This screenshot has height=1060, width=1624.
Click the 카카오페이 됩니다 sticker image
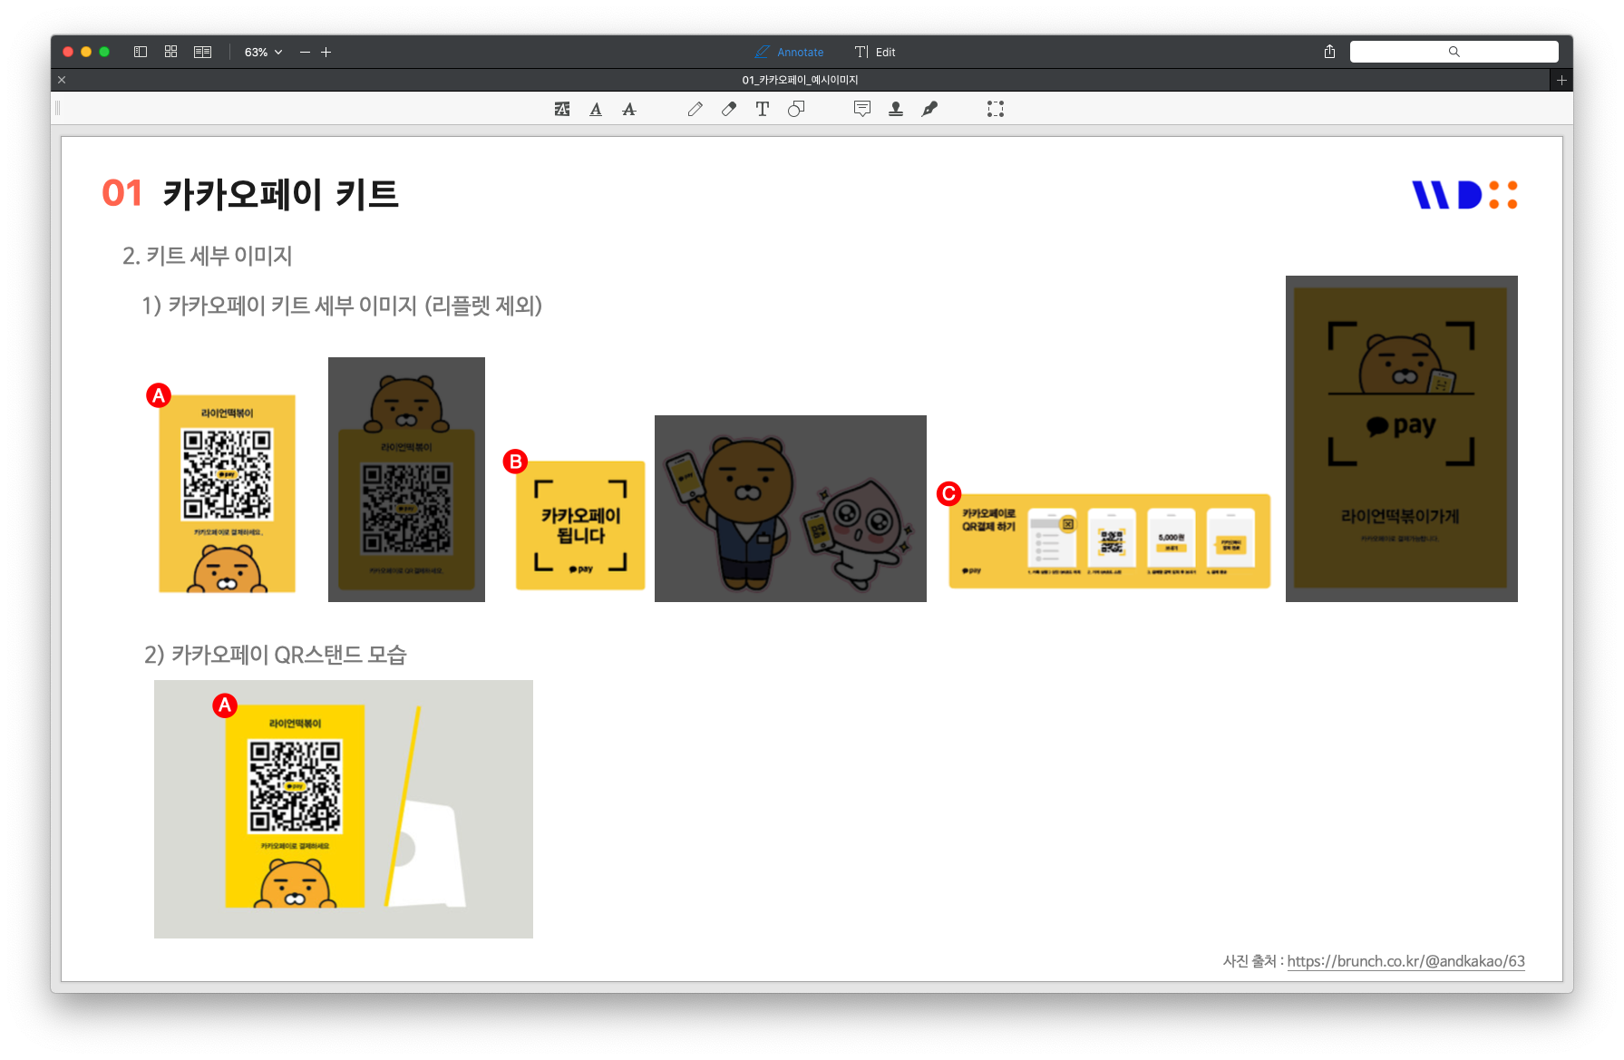[x=580, y=526]
